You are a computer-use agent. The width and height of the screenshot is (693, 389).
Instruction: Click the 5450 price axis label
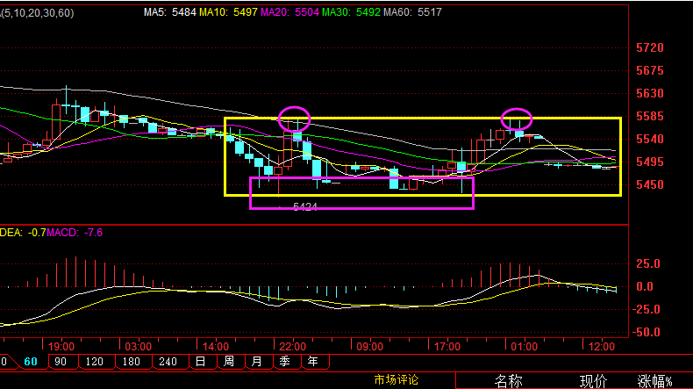click(650, 185)
